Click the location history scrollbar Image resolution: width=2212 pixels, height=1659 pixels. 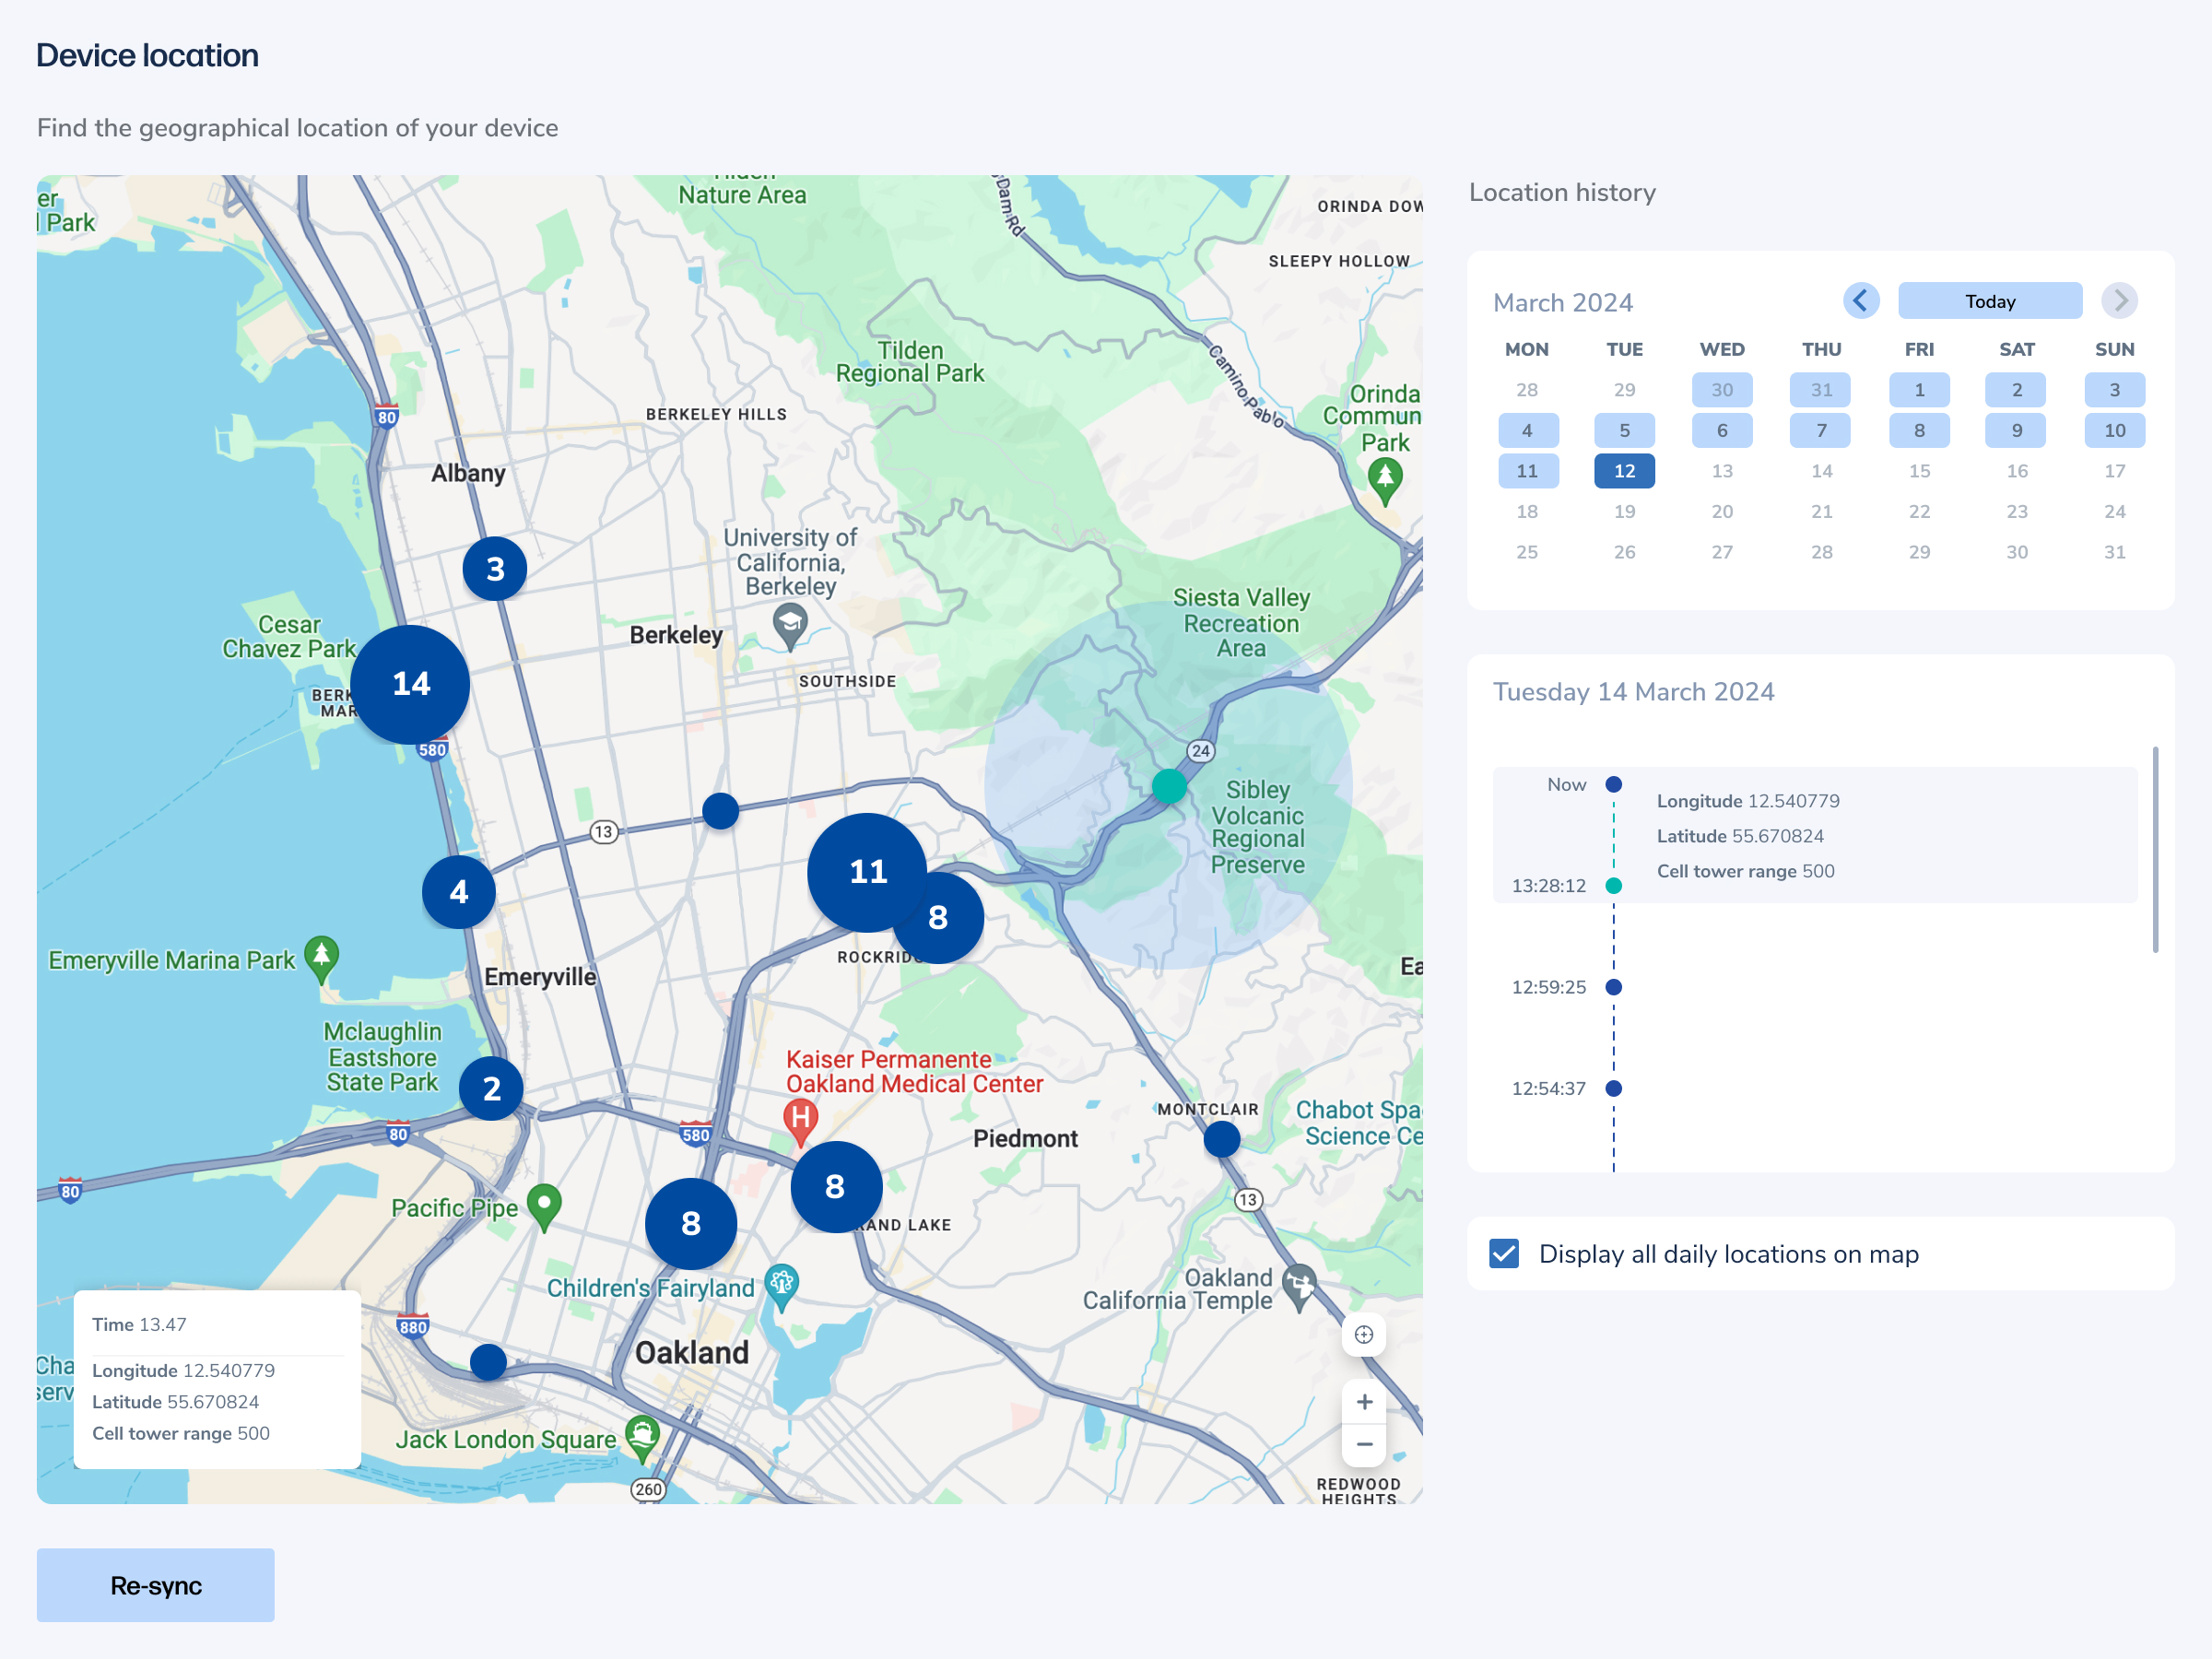2155,850
